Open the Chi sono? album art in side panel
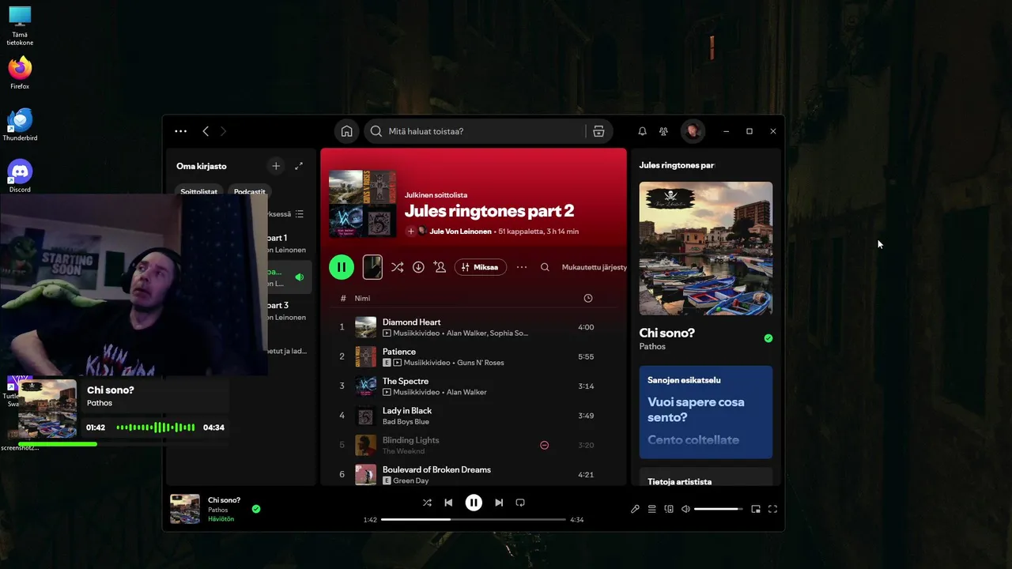 [x=706, y=248]
